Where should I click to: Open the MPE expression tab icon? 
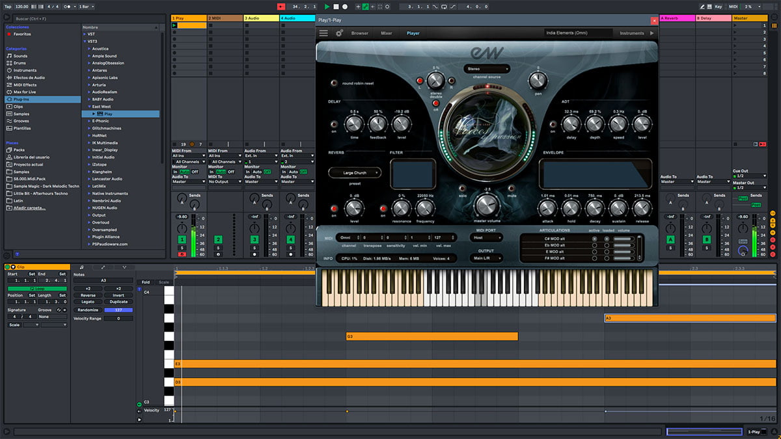click(x=124, y=267)
